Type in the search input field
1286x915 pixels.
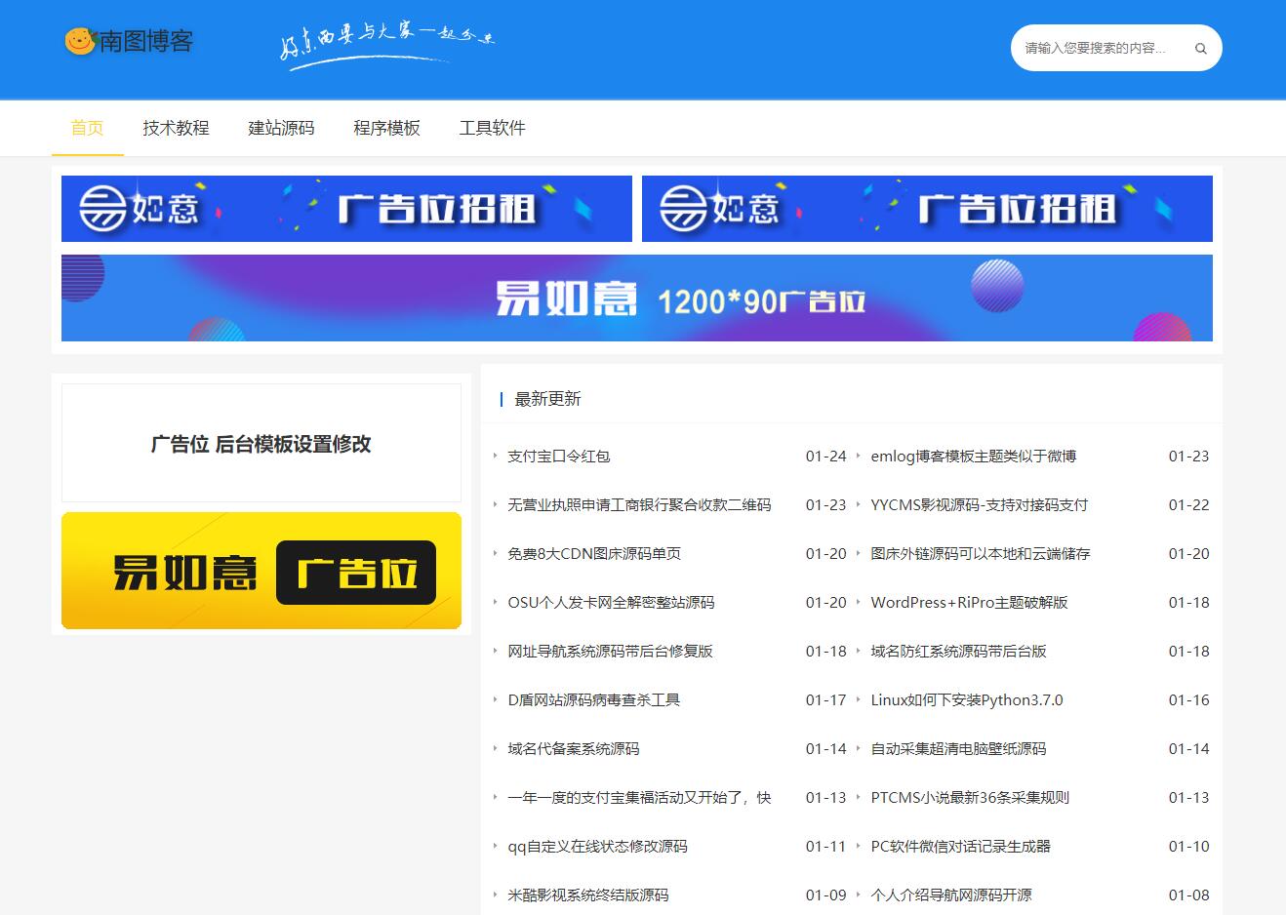click(1096, 49)
